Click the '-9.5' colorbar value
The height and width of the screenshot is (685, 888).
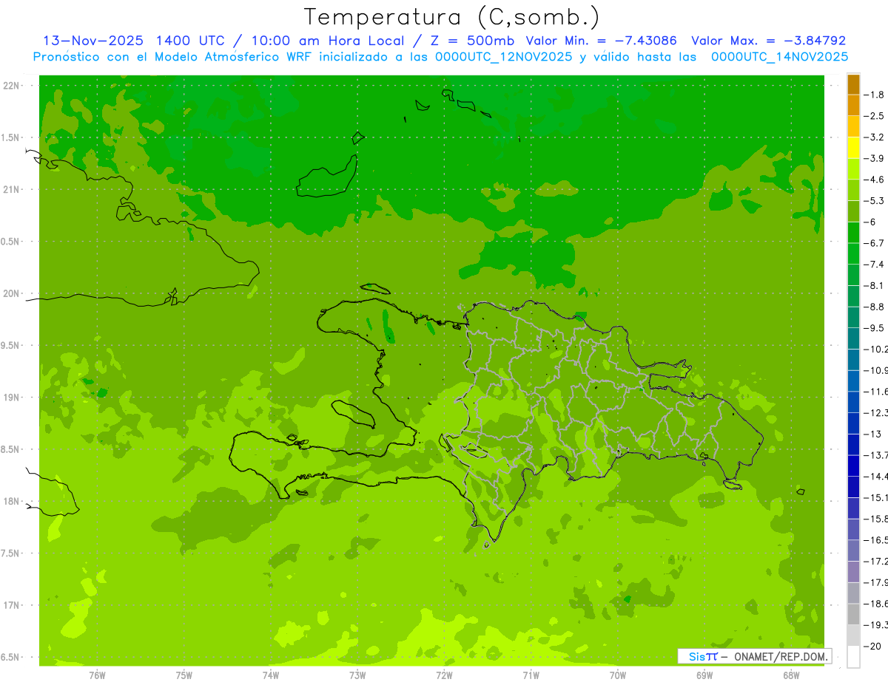point(874,328)
